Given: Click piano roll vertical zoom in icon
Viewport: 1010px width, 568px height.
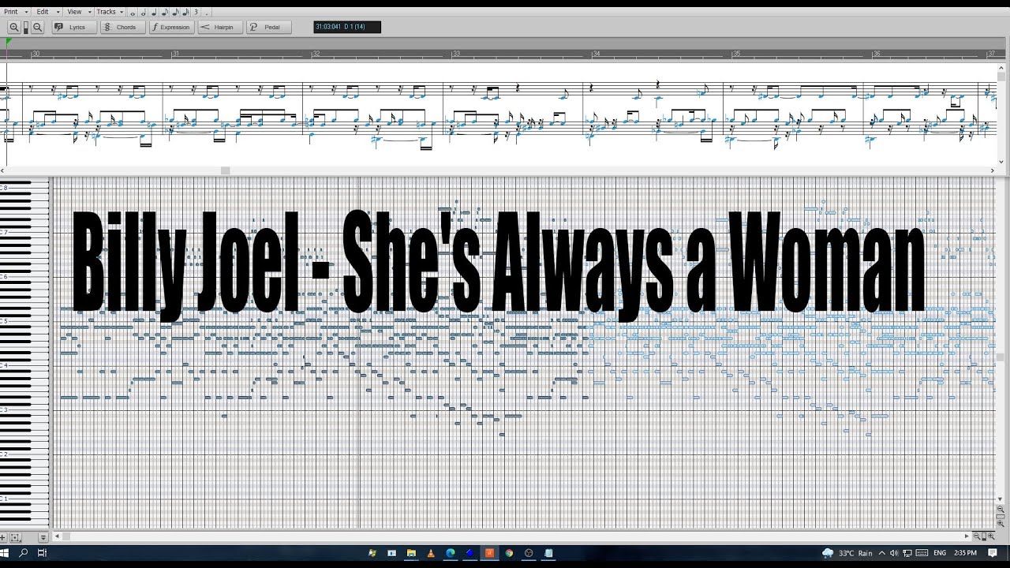Looking at the screenshot, I should tap(1001, 523).
